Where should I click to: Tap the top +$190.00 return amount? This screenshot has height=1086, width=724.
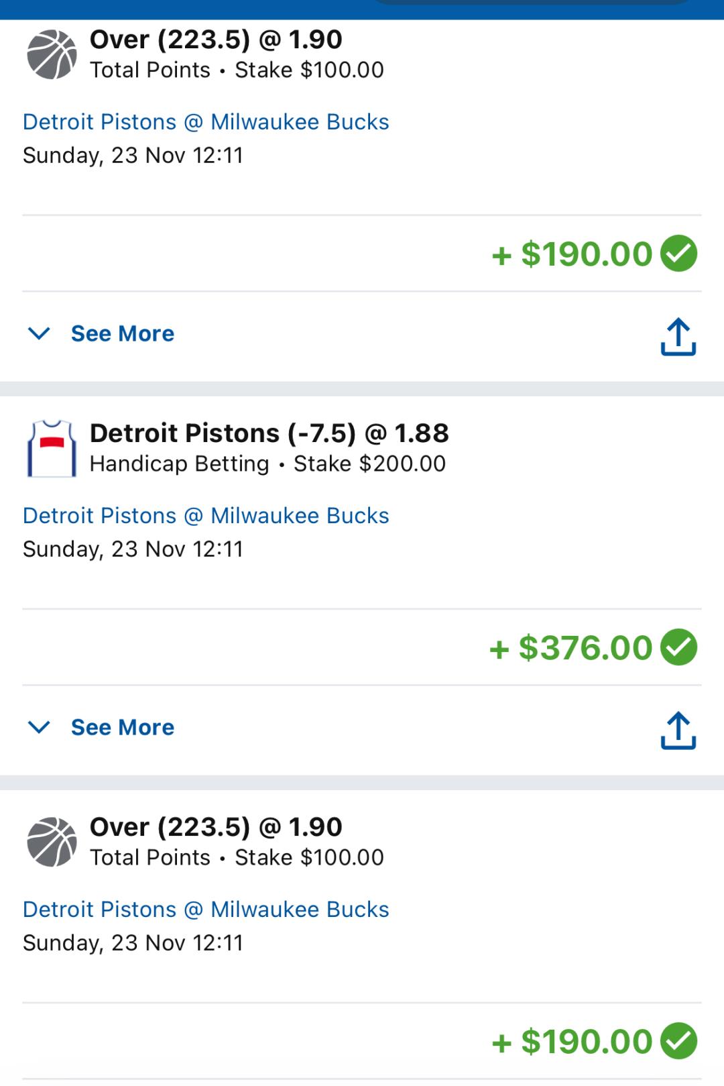pyautogui.click(x=572, y=254)
